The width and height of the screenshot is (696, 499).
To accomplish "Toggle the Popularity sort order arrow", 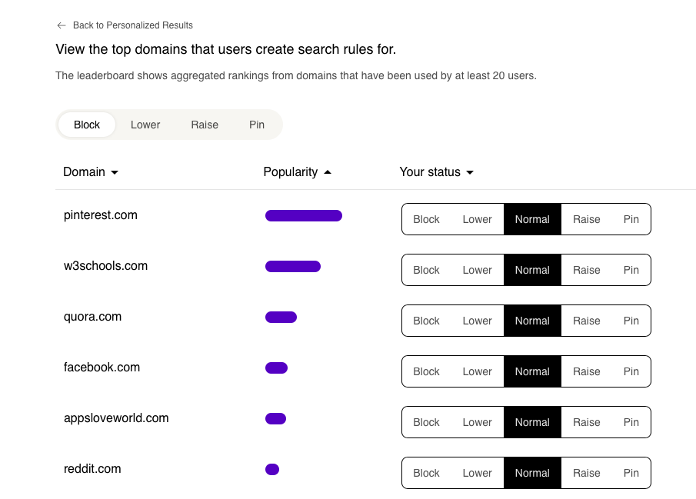I will coord(330,171).
